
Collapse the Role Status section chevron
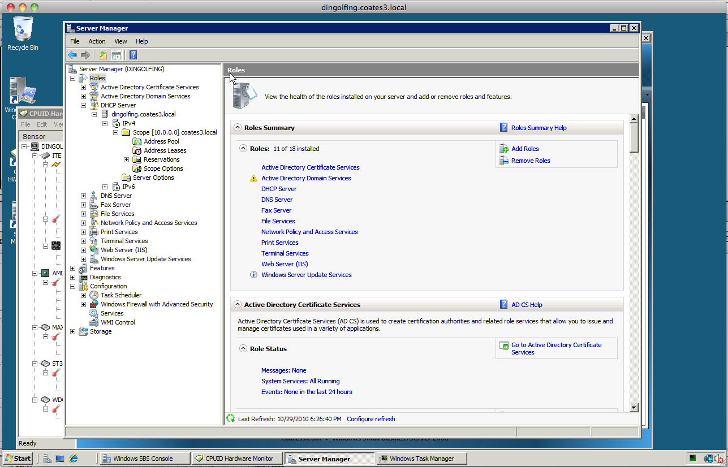[243, 349]
